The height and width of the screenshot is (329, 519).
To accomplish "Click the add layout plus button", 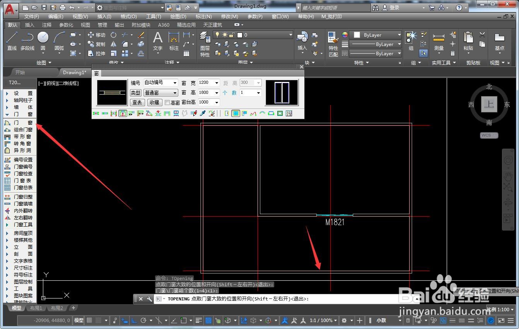I will point(73,308).
